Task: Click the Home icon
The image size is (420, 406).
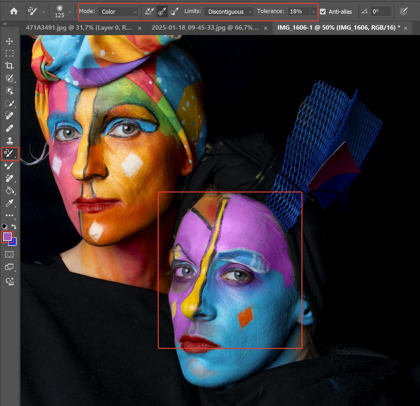Action: pos(14,11)
